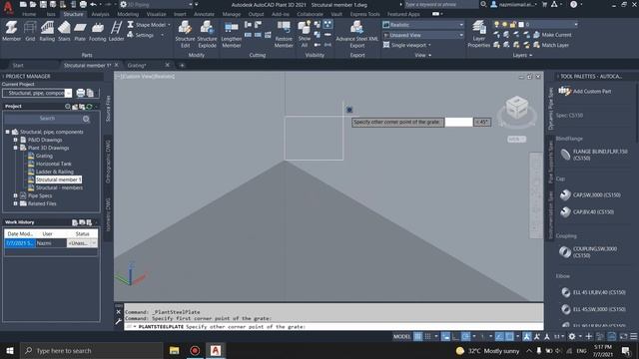Image resolution: width=639 pixels, height=359 pixels.
Task: Select CAP,SW,3000 palette item
Action: tap(590, 195)
